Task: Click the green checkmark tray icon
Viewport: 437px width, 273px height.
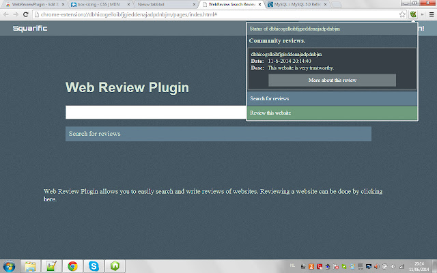Action: click(344, 267)
